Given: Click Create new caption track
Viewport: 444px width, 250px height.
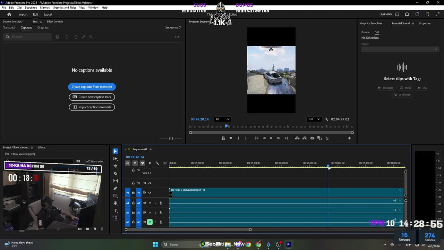Looking at the screenshot, I should pos(92,97).
